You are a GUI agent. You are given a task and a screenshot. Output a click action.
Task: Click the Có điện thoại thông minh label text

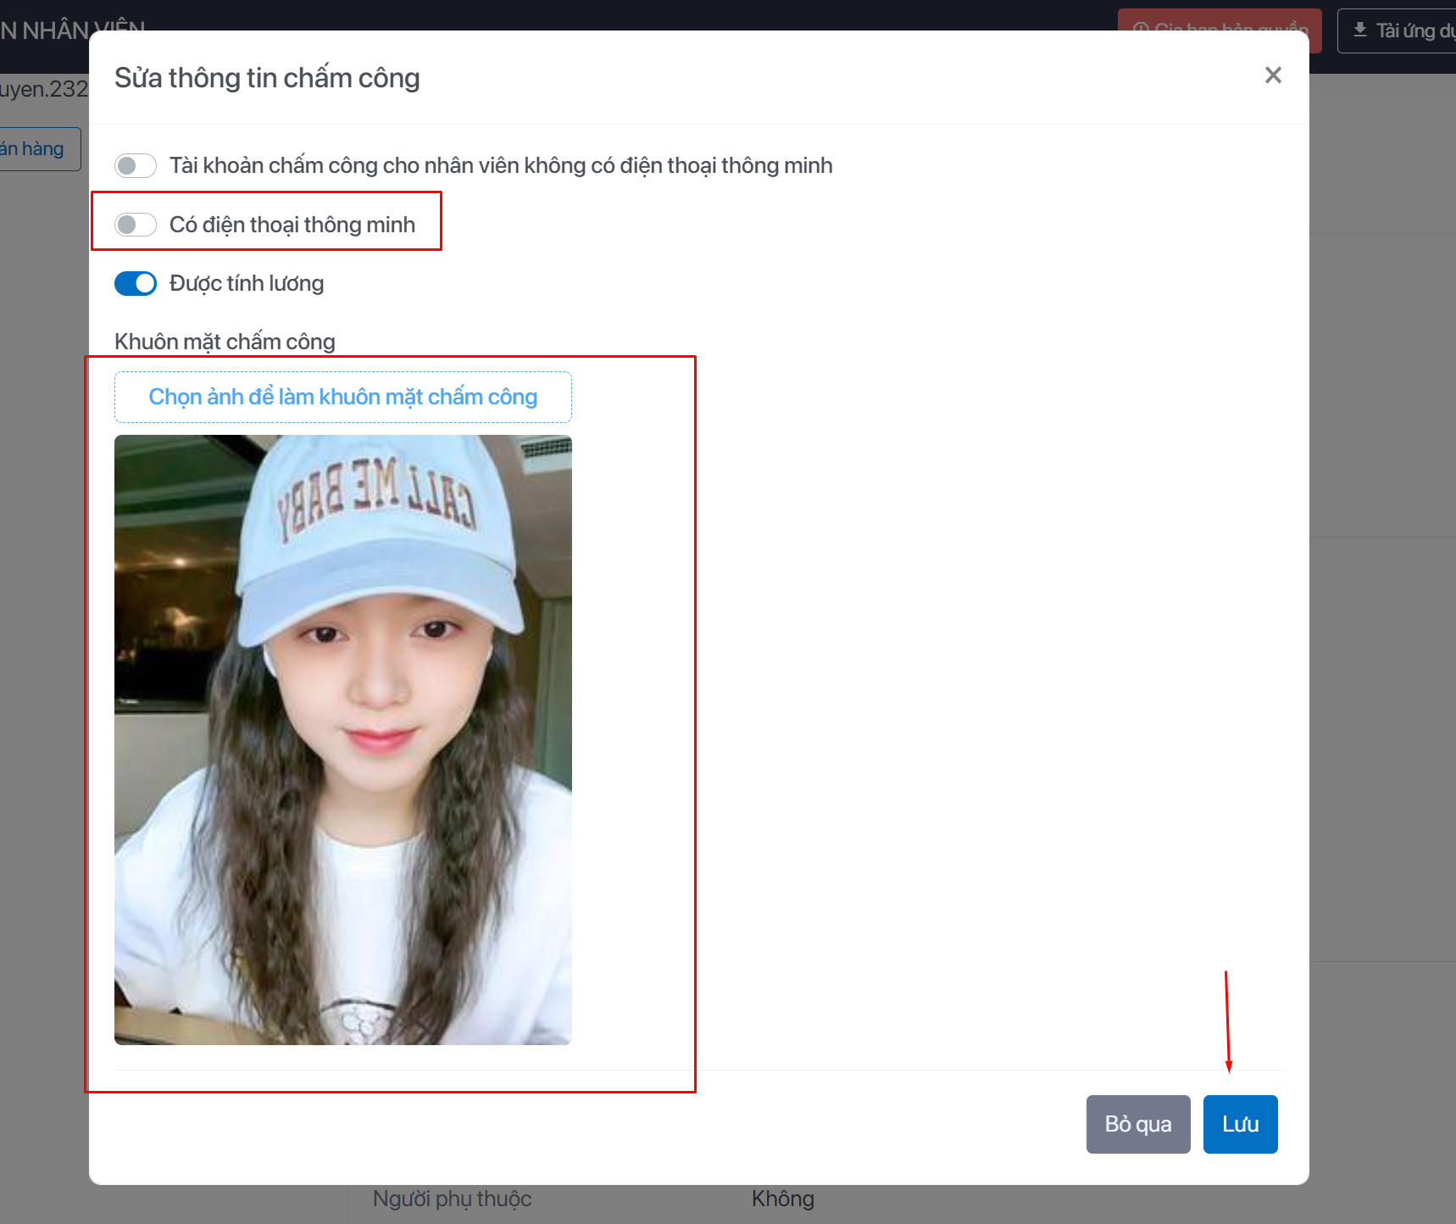pyautogui.click(x=292, y=225)
